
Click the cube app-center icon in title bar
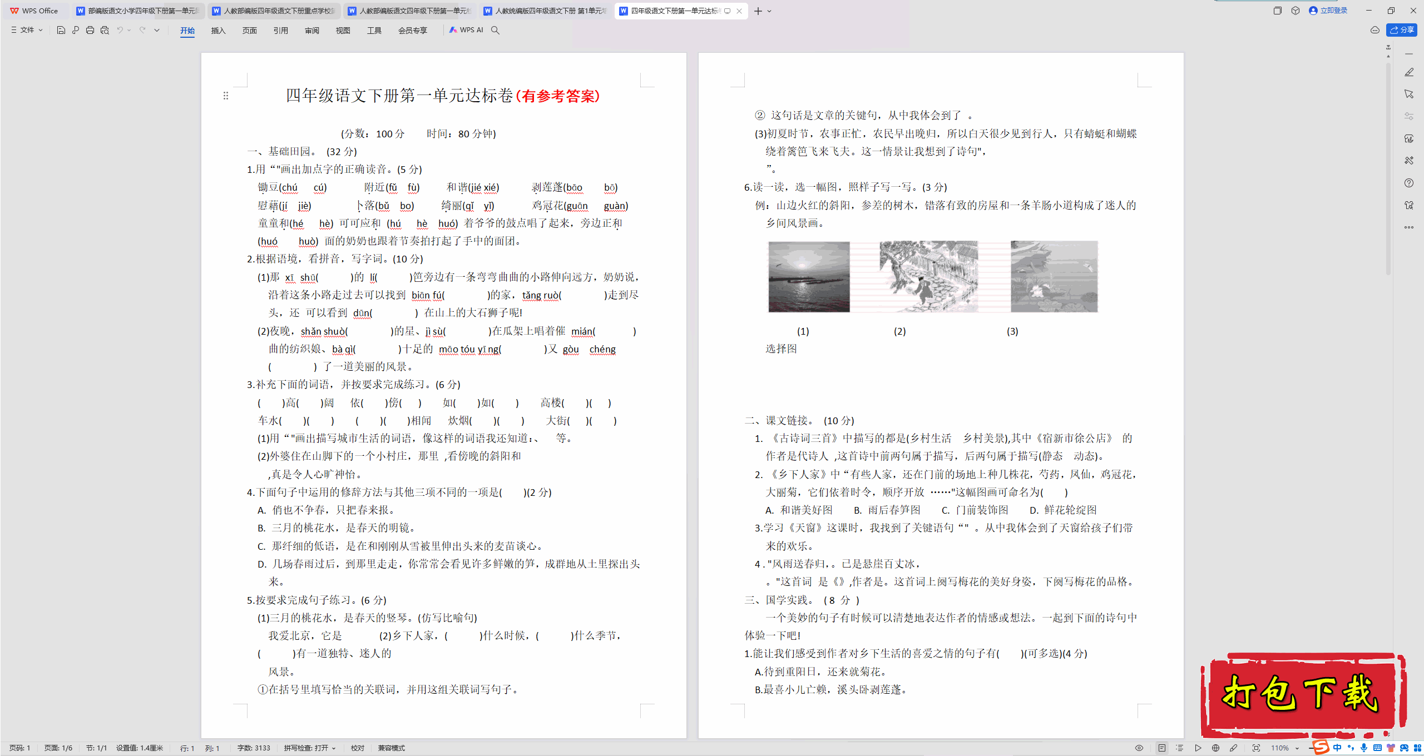1296,11
